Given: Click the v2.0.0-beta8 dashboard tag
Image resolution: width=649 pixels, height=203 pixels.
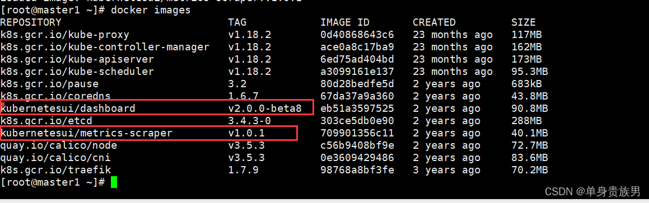Looking at the screenshot, I should pyautogui.click(x=265, y=108).
